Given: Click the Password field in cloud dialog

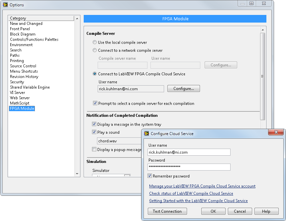Looking at the screenshot, I should coord(189,167).
